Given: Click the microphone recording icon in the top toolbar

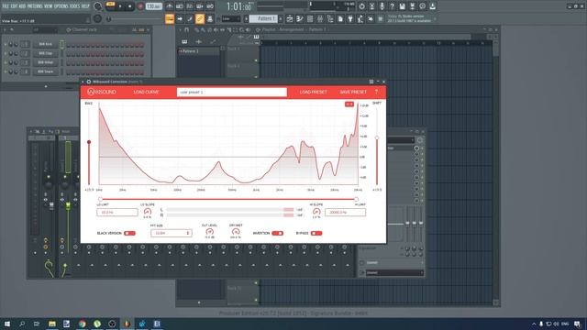Looking at the screenshot, I should pos(382,6).
